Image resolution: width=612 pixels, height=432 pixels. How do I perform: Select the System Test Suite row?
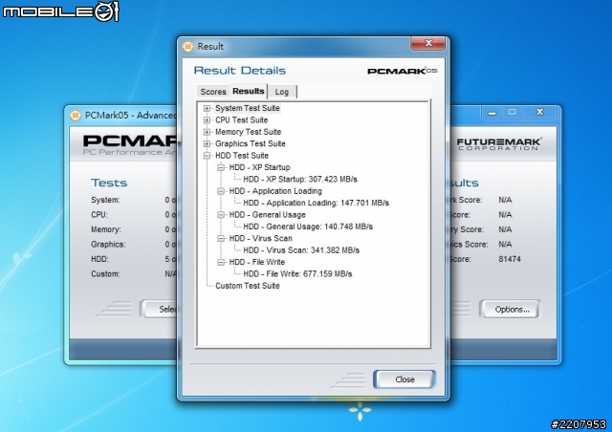(x=248, y=108)
